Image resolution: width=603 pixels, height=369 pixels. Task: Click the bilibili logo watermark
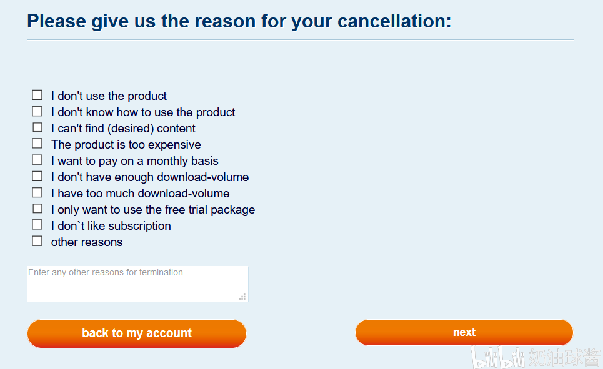coord(497,357)
